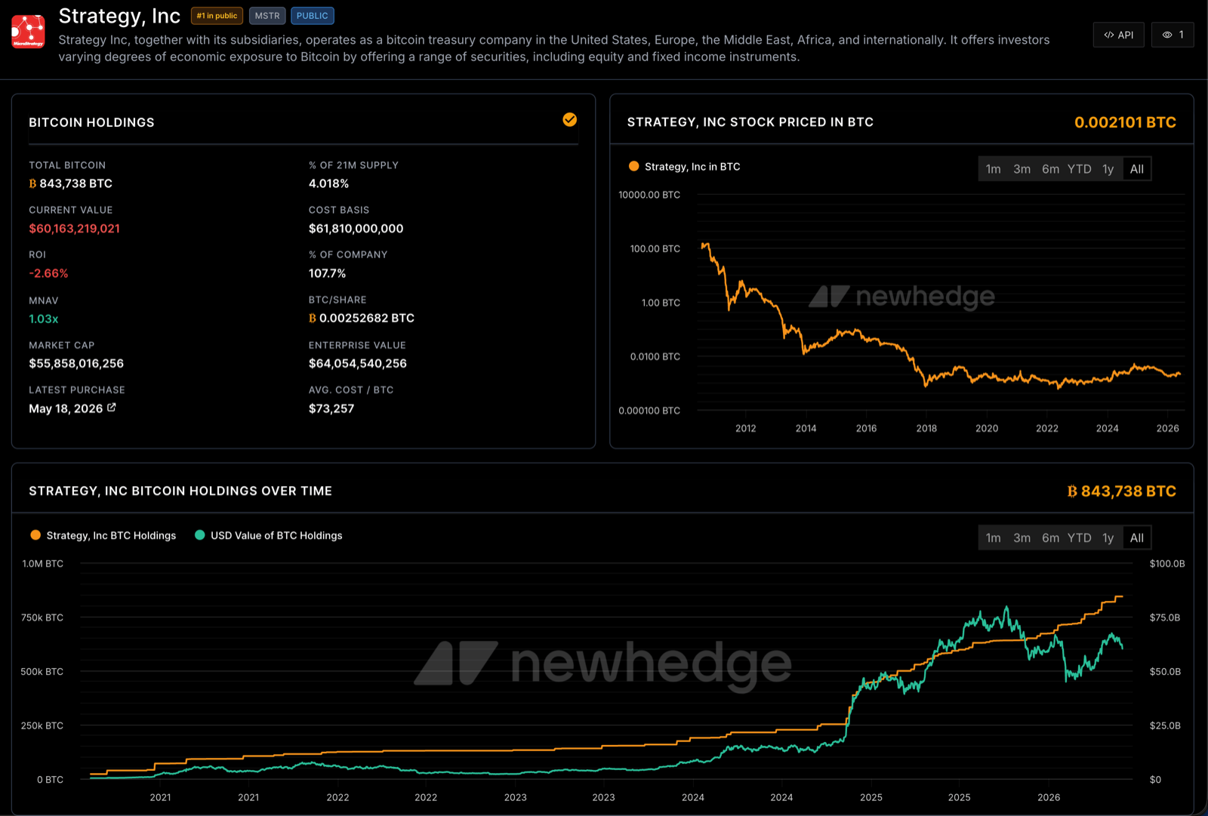The image size is (1208, 816).
Task: Click the MSTR ticker badge
Action: tap(267, 16)
